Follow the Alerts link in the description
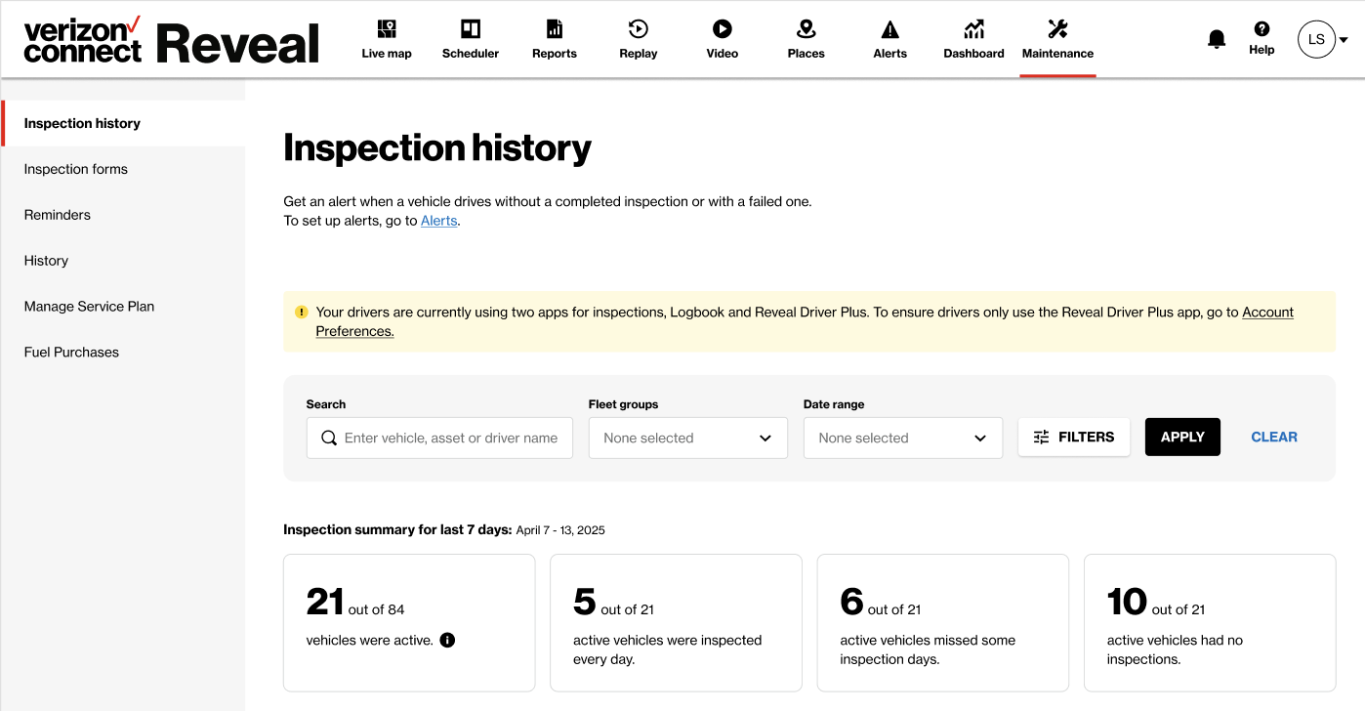The height and width of the screenshot is (711, 1365). (x=438, y=221)
